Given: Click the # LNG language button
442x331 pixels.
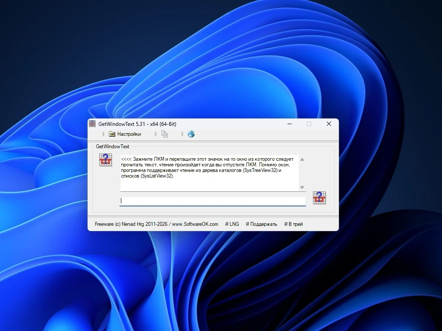Looking at the screenshot, I should [232, 224].
